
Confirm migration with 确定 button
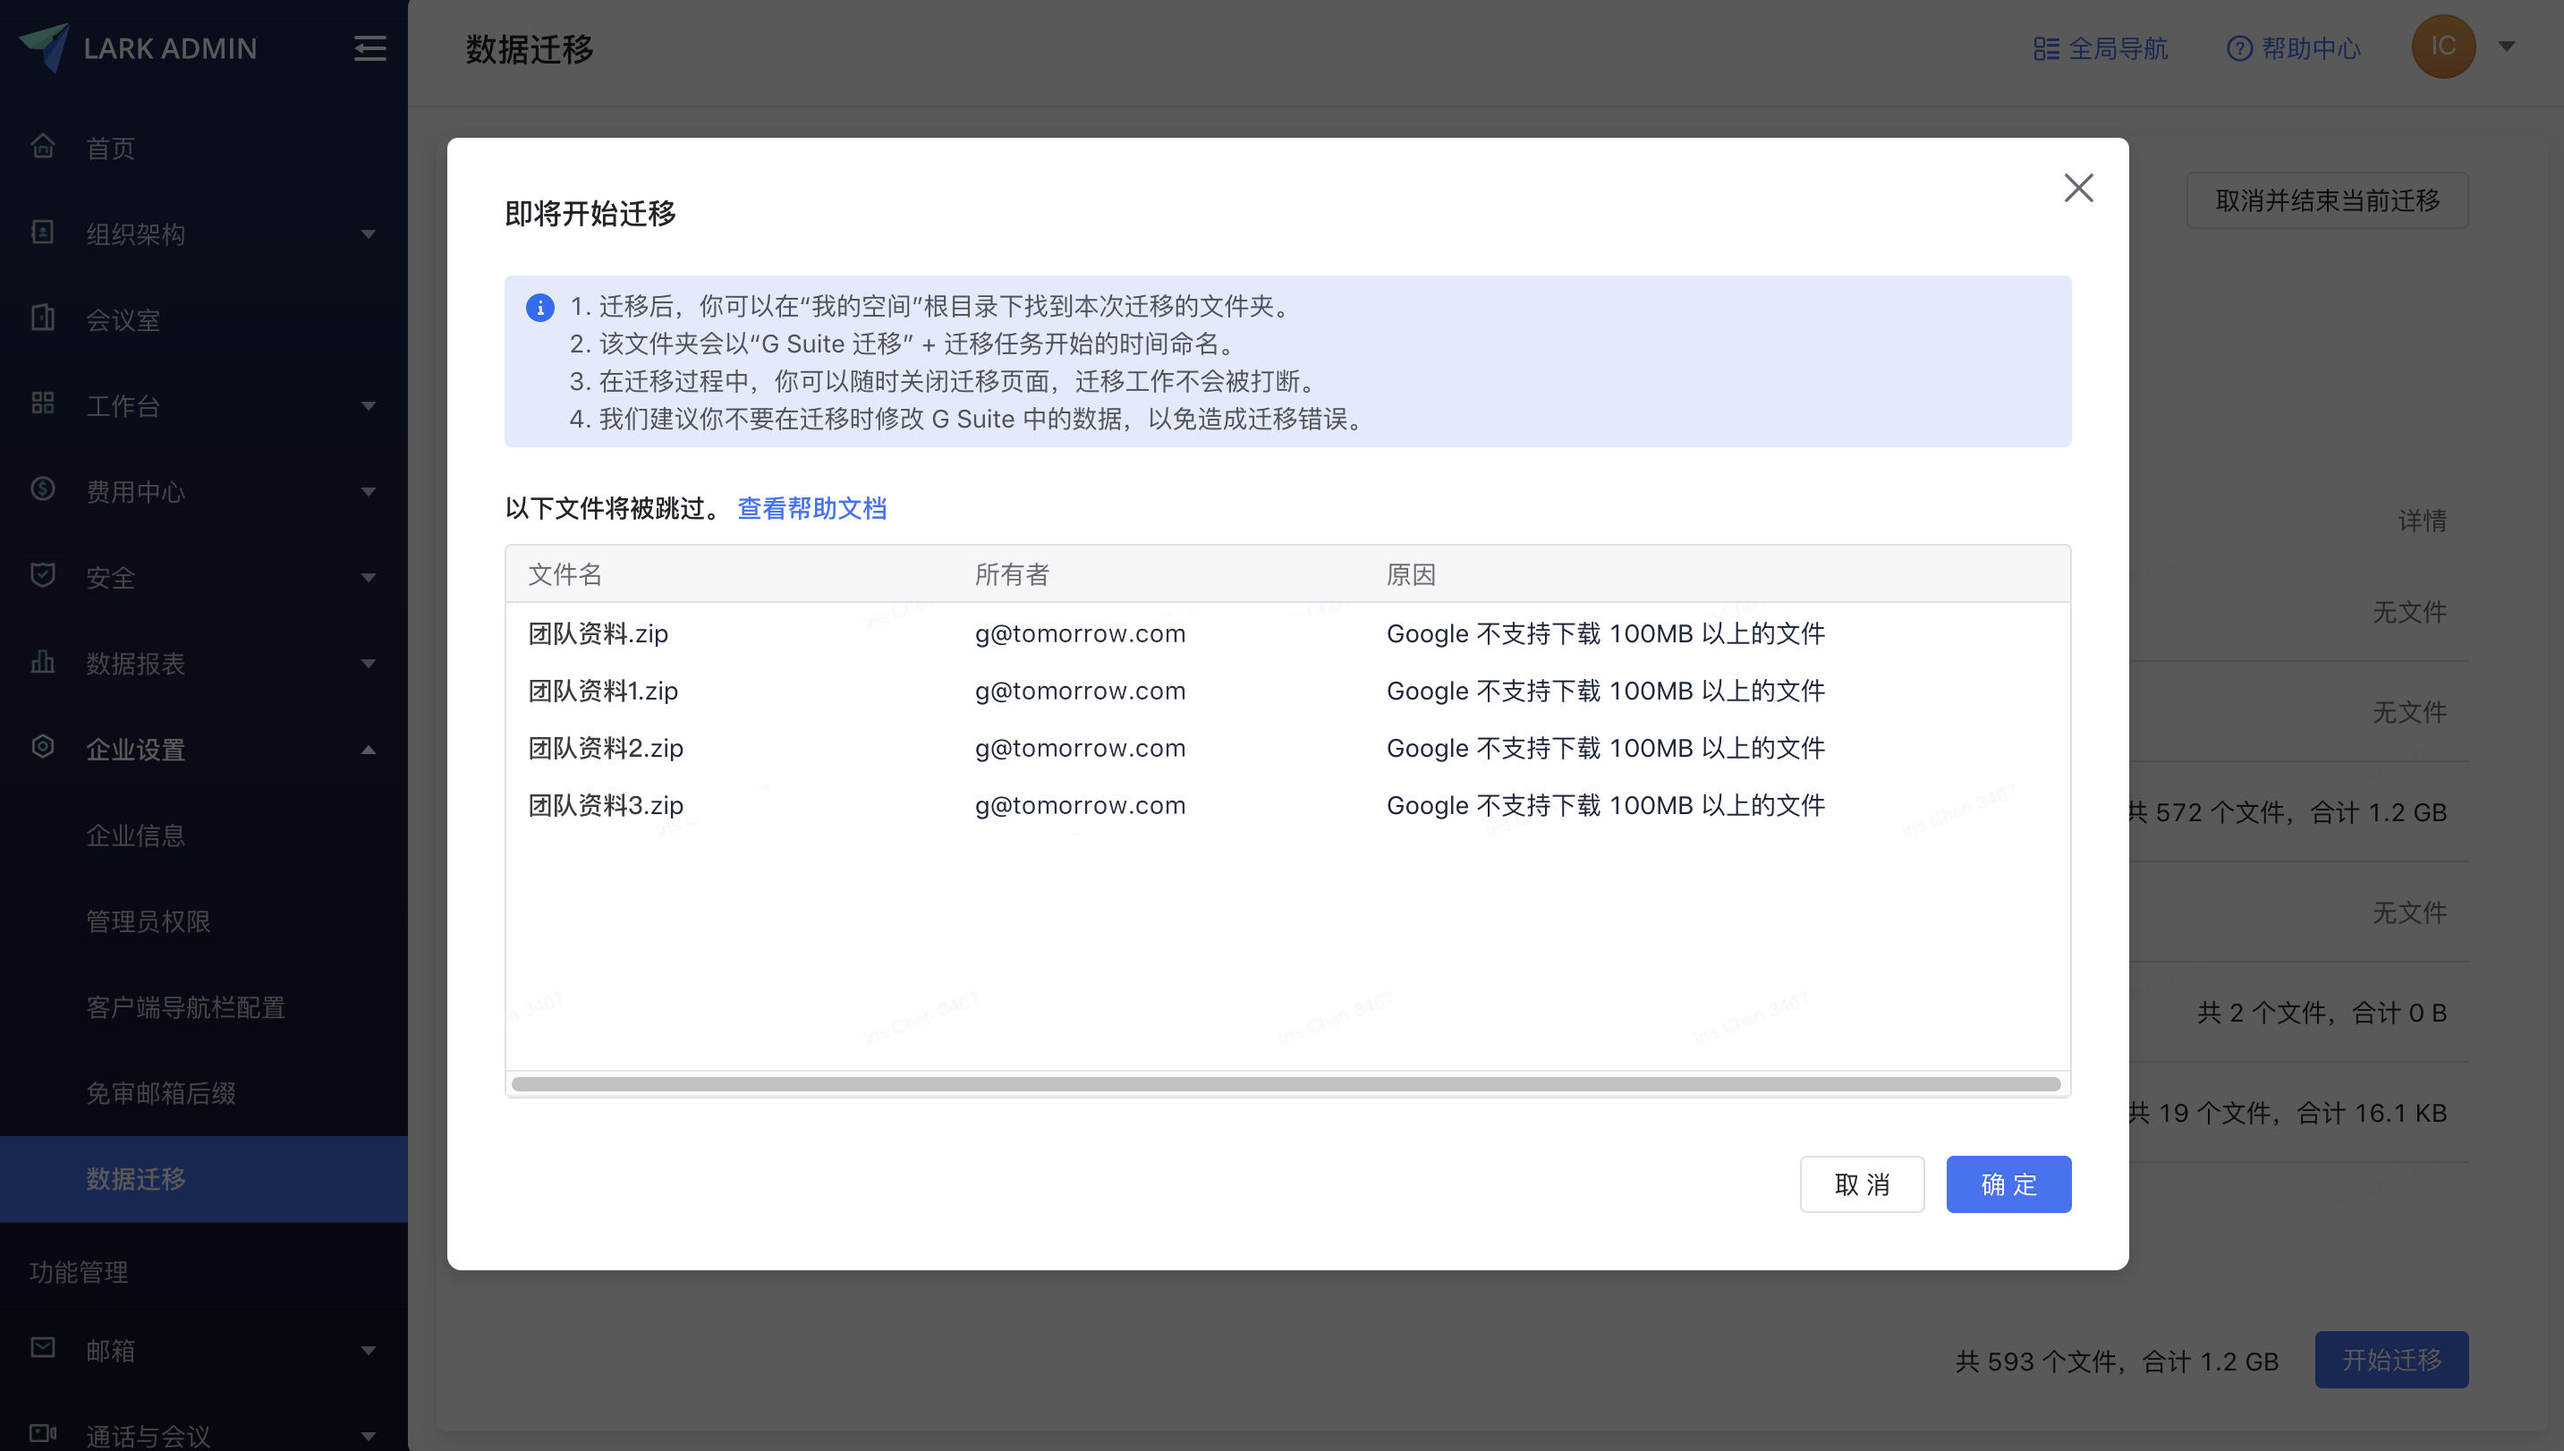coord(2009,1184)
